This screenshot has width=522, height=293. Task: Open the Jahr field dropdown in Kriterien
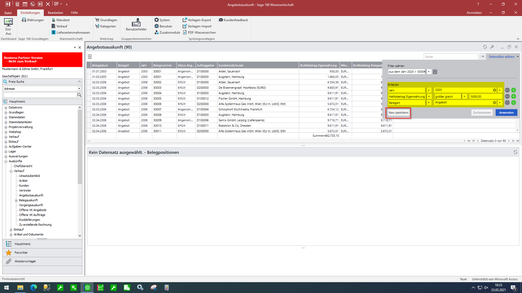(429, 90)
